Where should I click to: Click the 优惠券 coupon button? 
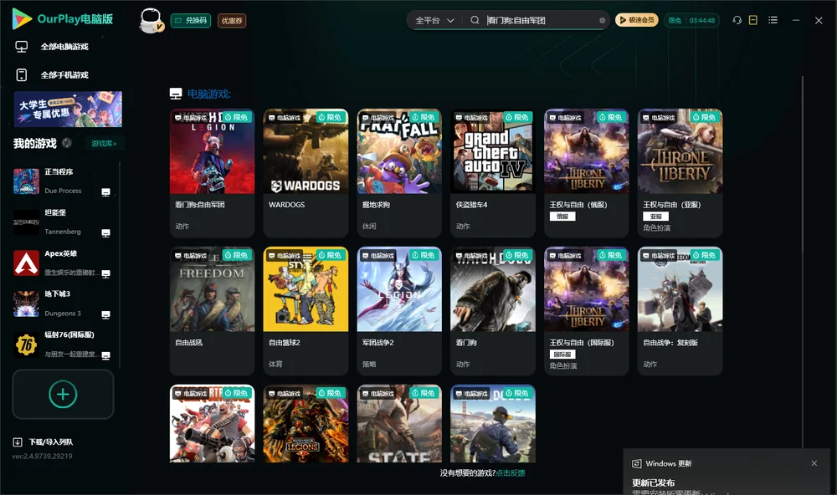(232, 20)
